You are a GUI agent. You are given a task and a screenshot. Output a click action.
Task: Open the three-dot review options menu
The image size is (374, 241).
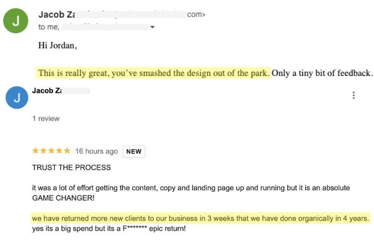354,96
